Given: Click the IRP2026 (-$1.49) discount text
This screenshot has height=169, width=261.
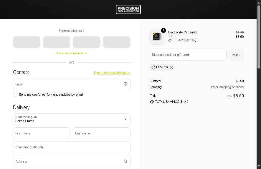Looking at the screenshot, I should 184,40.
